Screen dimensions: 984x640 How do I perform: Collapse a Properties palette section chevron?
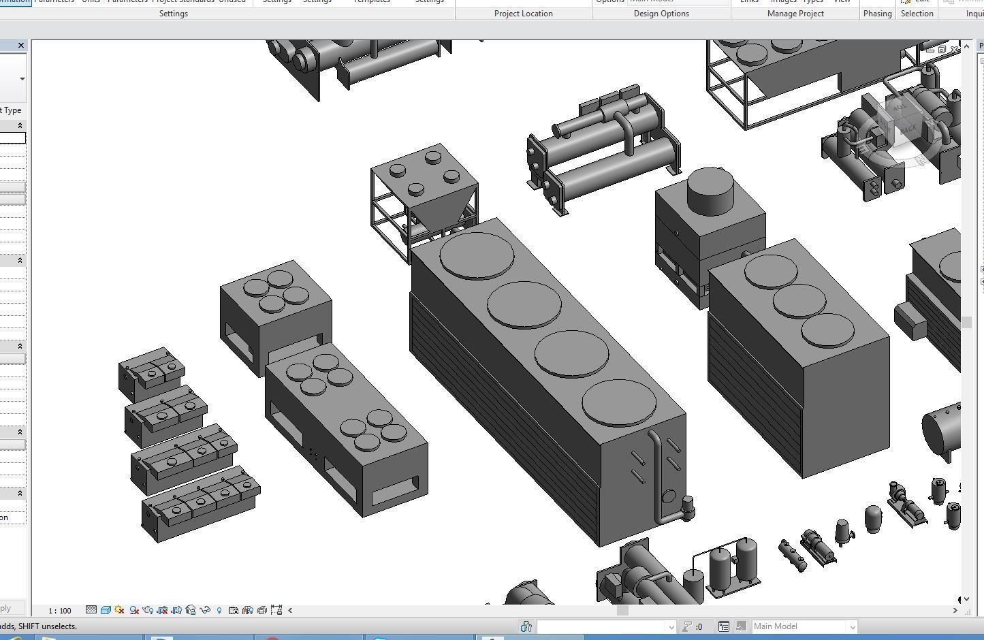(20, 125)
